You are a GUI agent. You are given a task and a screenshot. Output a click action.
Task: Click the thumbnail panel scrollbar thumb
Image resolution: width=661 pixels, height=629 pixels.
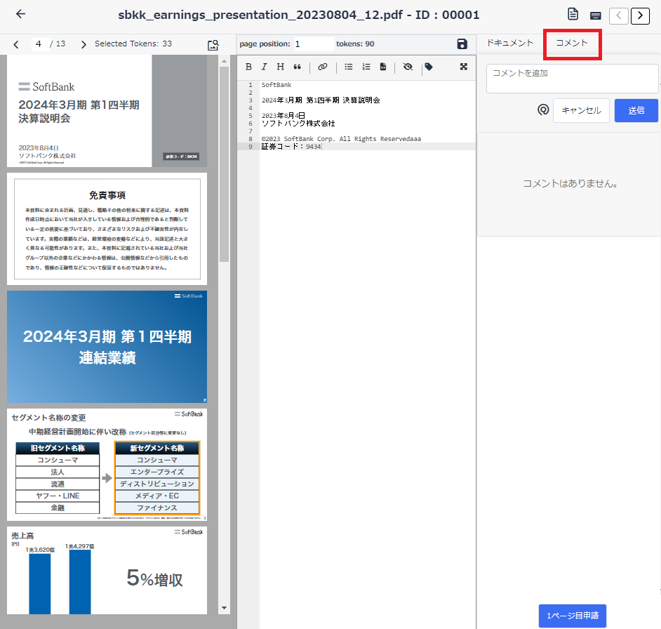[224, 164]
